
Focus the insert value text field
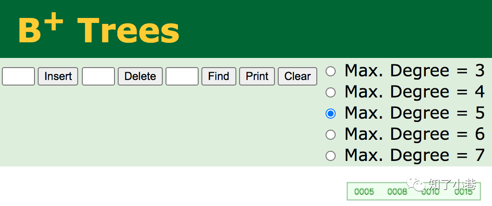(x=18, y=76)
